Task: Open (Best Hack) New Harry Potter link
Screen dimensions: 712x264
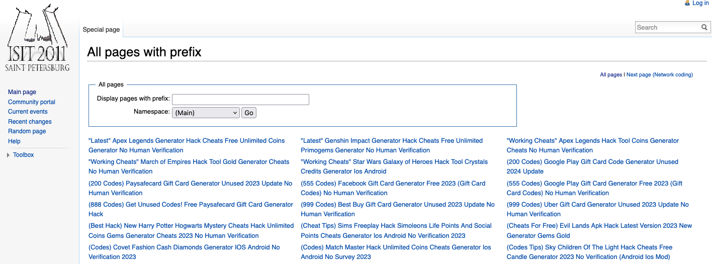Action: [x=191, y=231]
